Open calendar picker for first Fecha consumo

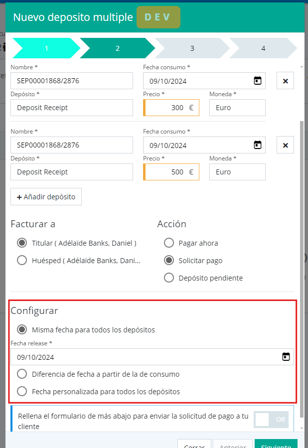click(258, 81)
